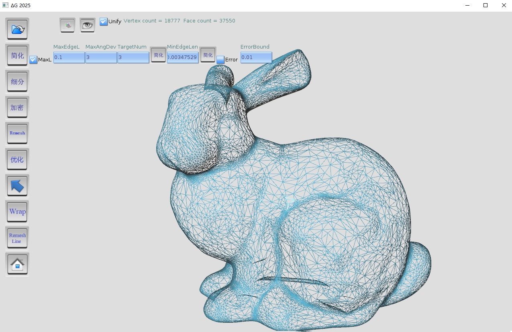Click the Vertex count = 18777 text
This screenshot has width=512, height=332.
[x=152, y=21]
